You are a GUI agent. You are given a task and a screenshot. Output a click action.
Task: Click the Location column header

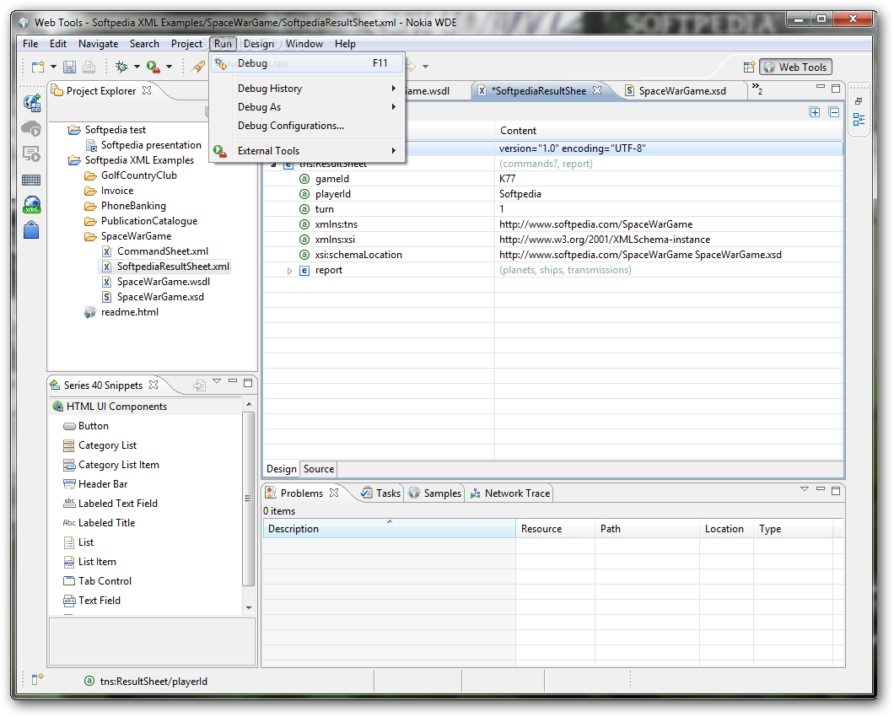point(726,529)
